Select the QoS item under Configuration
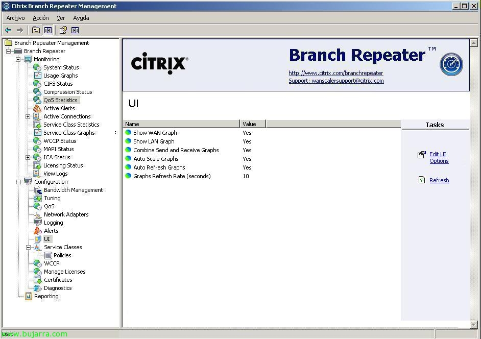The width and height of the screenshot is (481, 339). pyautogui.click(x=49, y=206)
